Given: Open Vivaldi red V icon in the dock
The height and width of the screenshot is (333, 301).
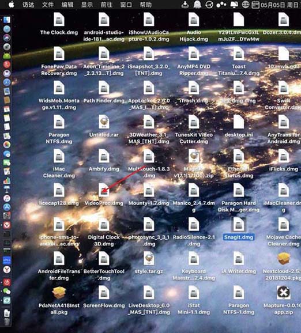Looking at the screenshot, I should click(7, 225).
